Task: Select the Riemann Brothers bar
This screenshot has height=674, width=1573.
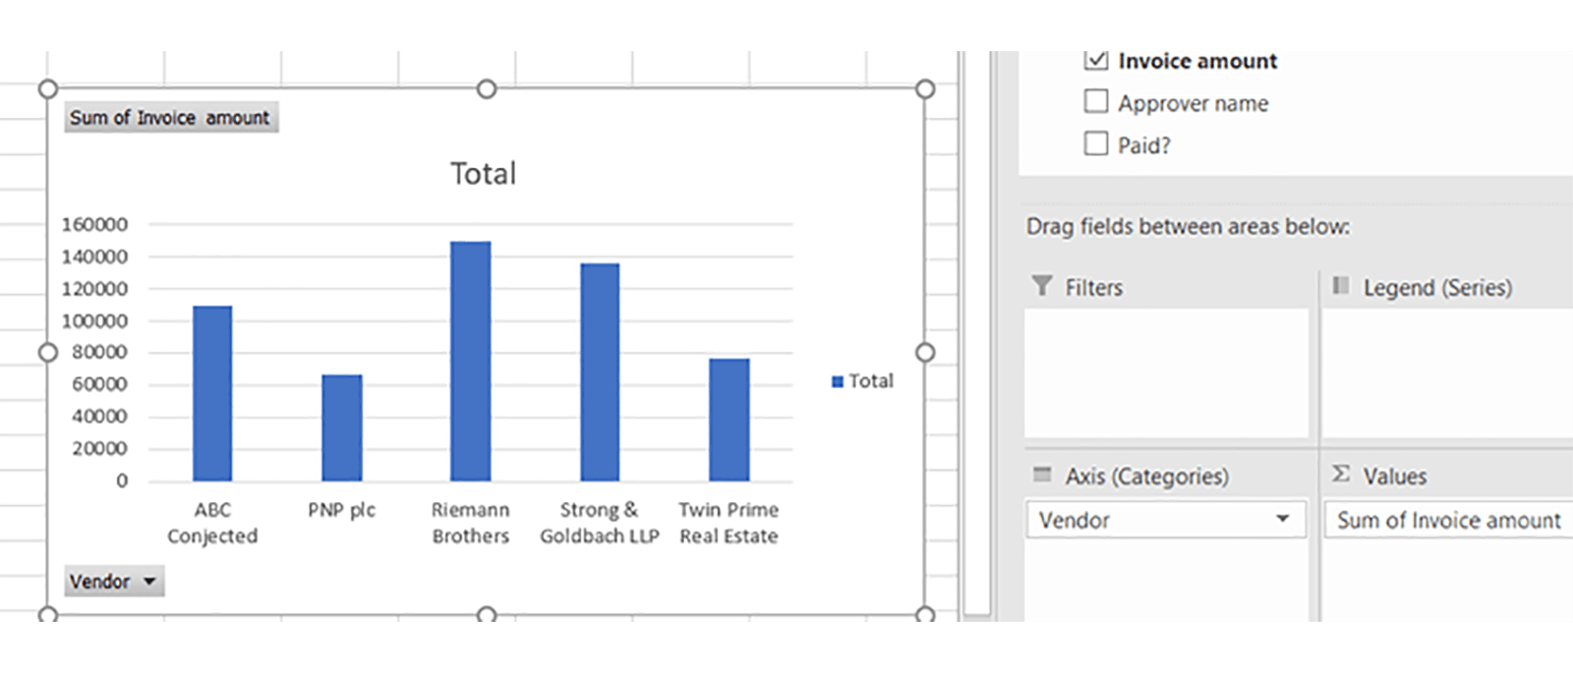Action: click(471, 362)
